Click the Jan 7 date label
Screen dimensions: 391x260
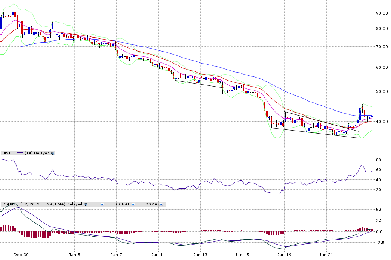(116, 255)
